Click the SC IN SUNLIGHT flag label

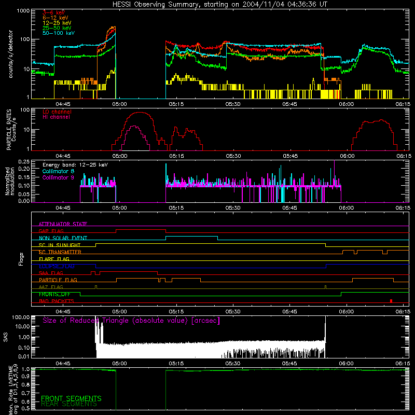click(x=60, y=245)
